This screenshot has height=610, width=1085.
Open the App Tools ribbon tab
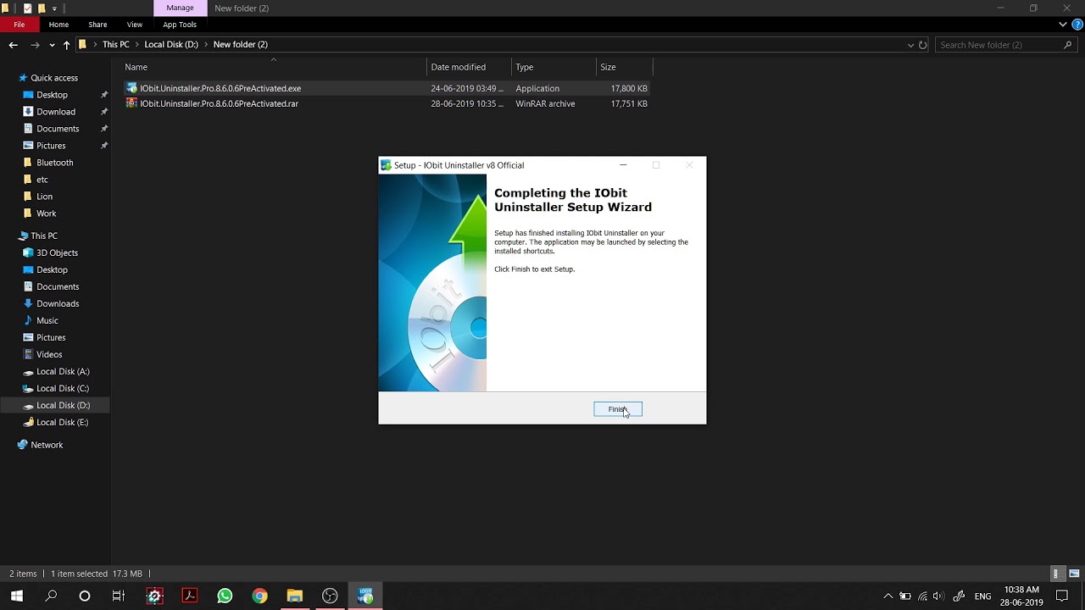click(180, 25)
